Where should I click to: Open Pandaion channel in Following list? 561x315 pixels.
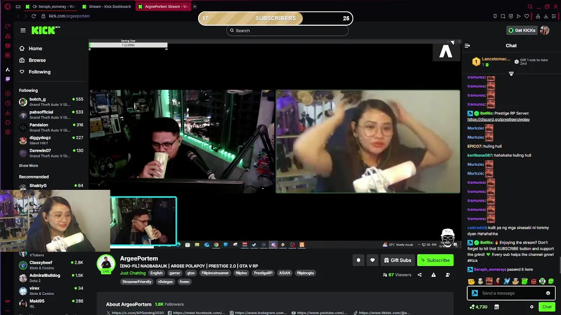[51, 127]
